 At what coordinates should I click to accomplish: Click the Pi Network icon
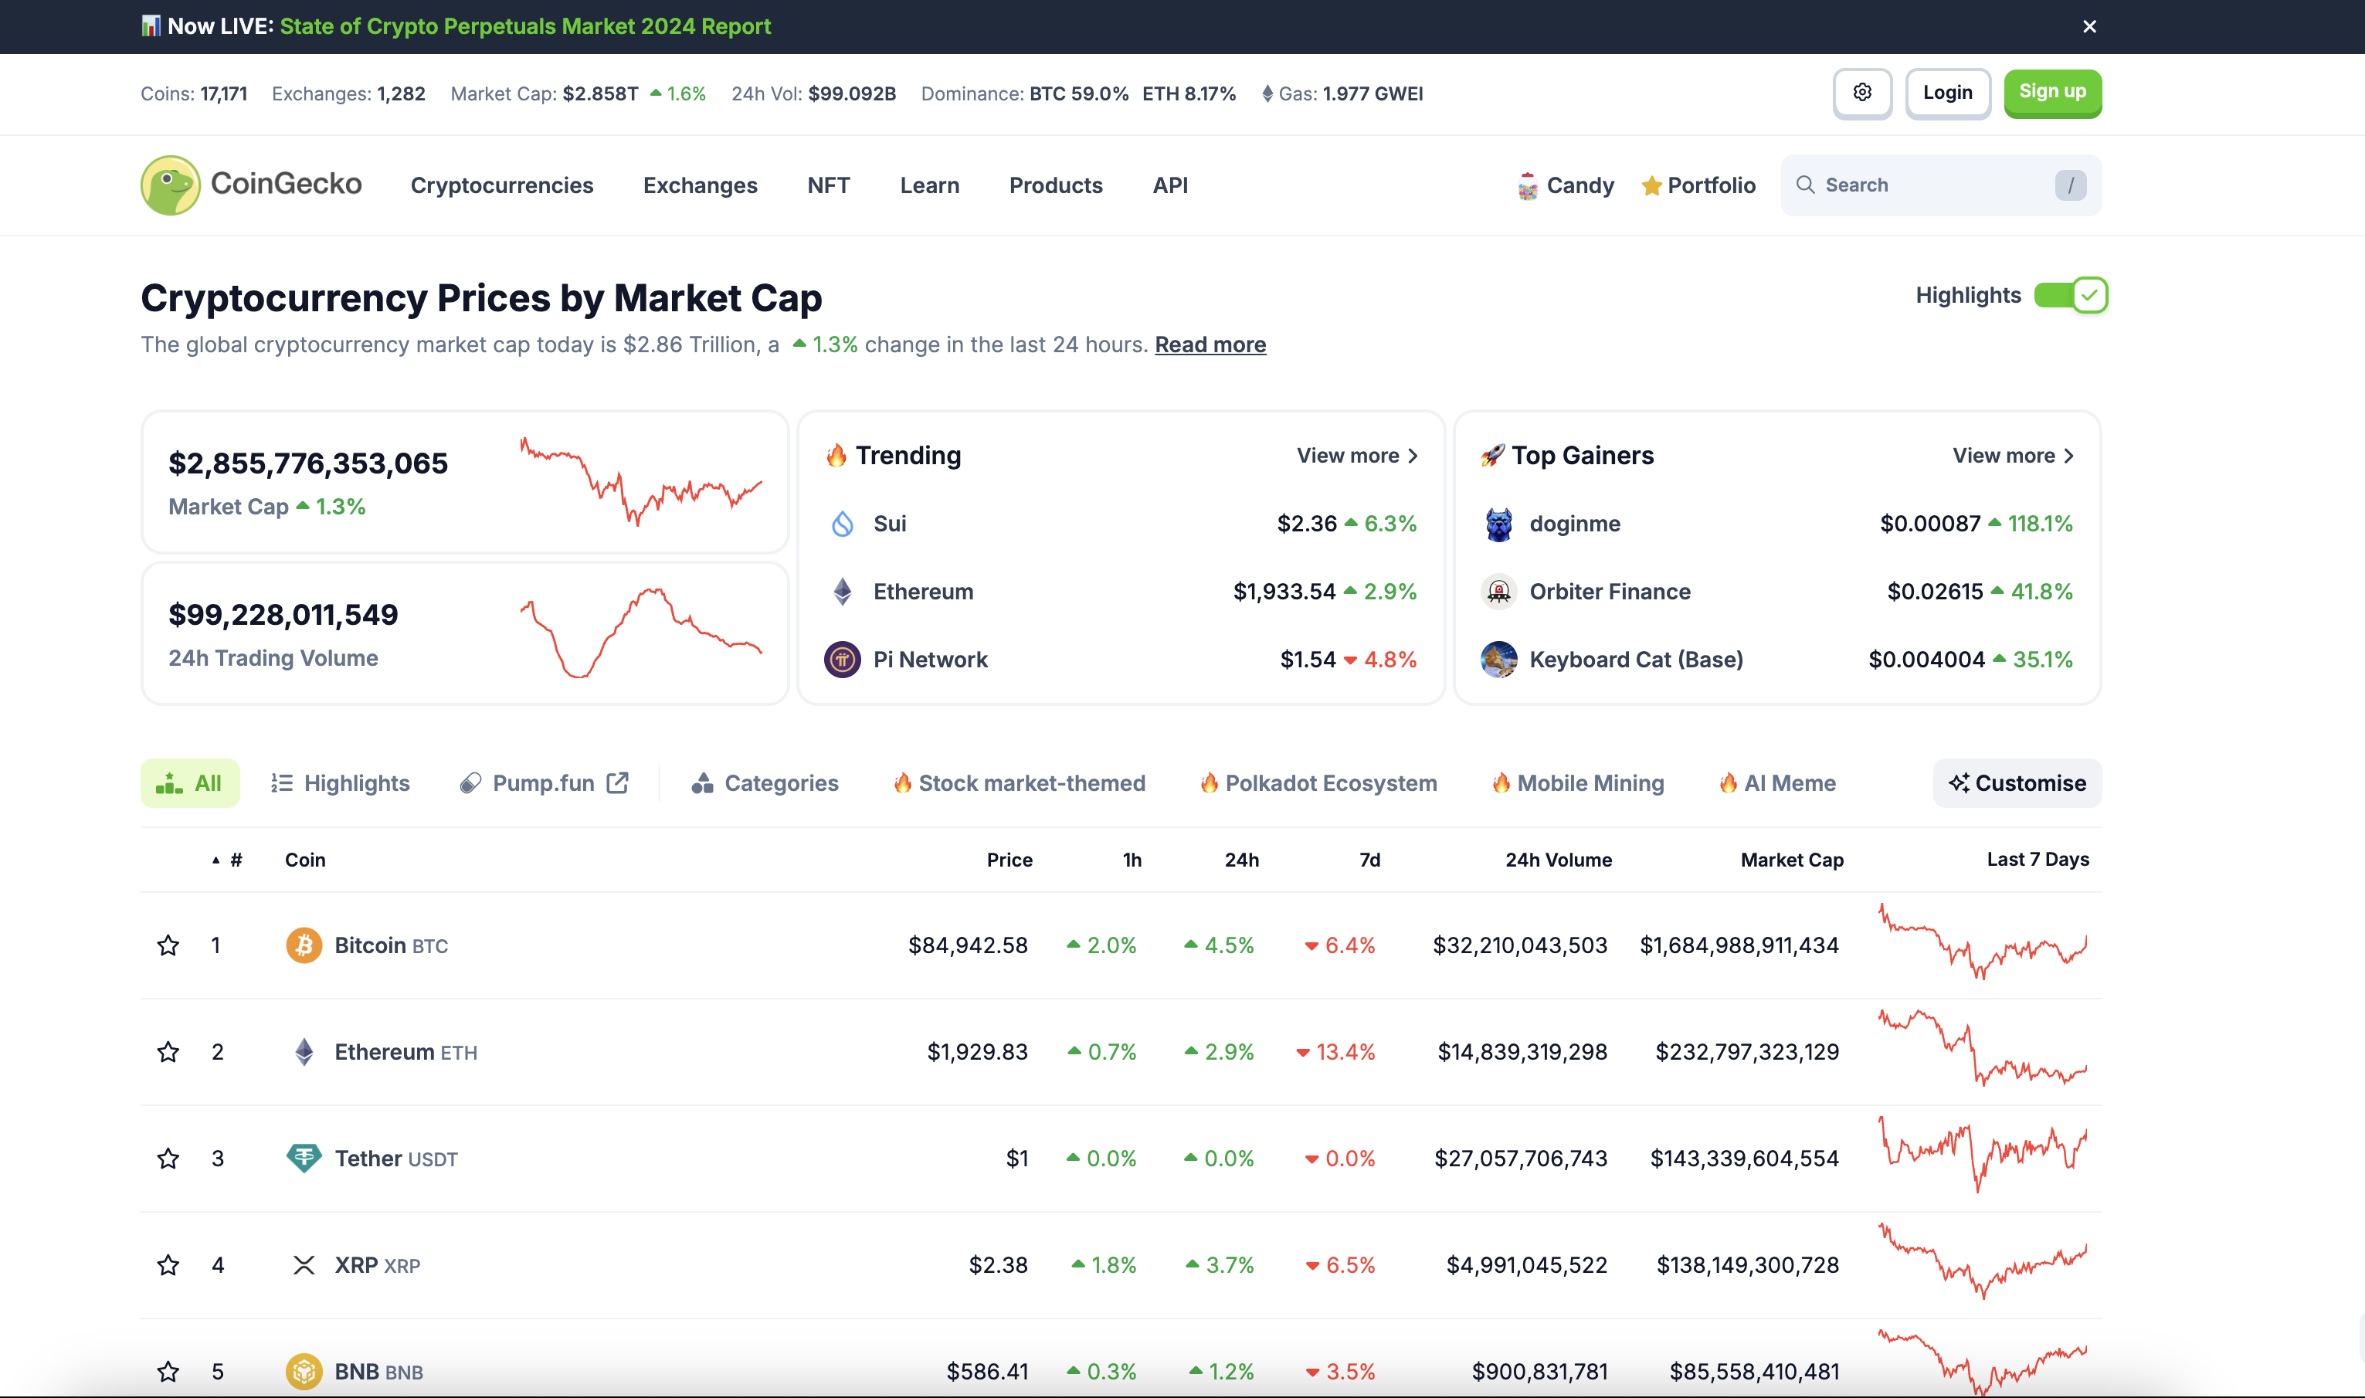coord(842,660)
